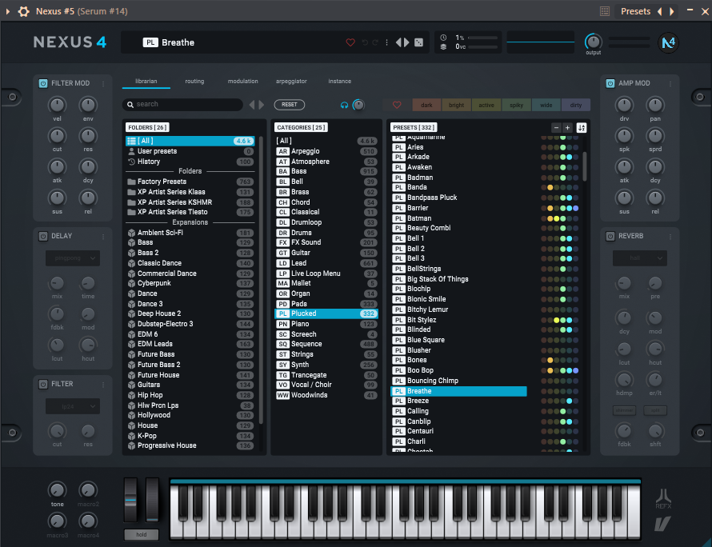Open the Presets menu in title bar
The width and height of the screenshot is (712, 547).
(635, 11)
